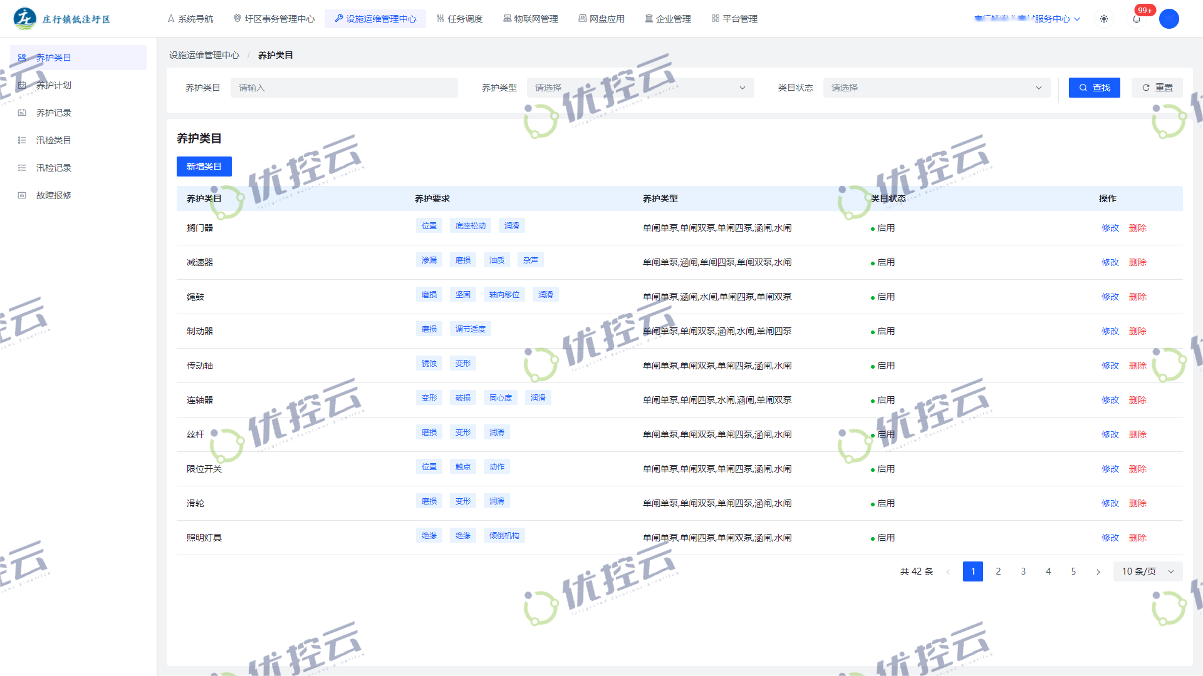The width and height of the screenshot is (1203, 676).
Task: Open the 10 条/页 page size dropdown
Action: [x=1147, y=571]
